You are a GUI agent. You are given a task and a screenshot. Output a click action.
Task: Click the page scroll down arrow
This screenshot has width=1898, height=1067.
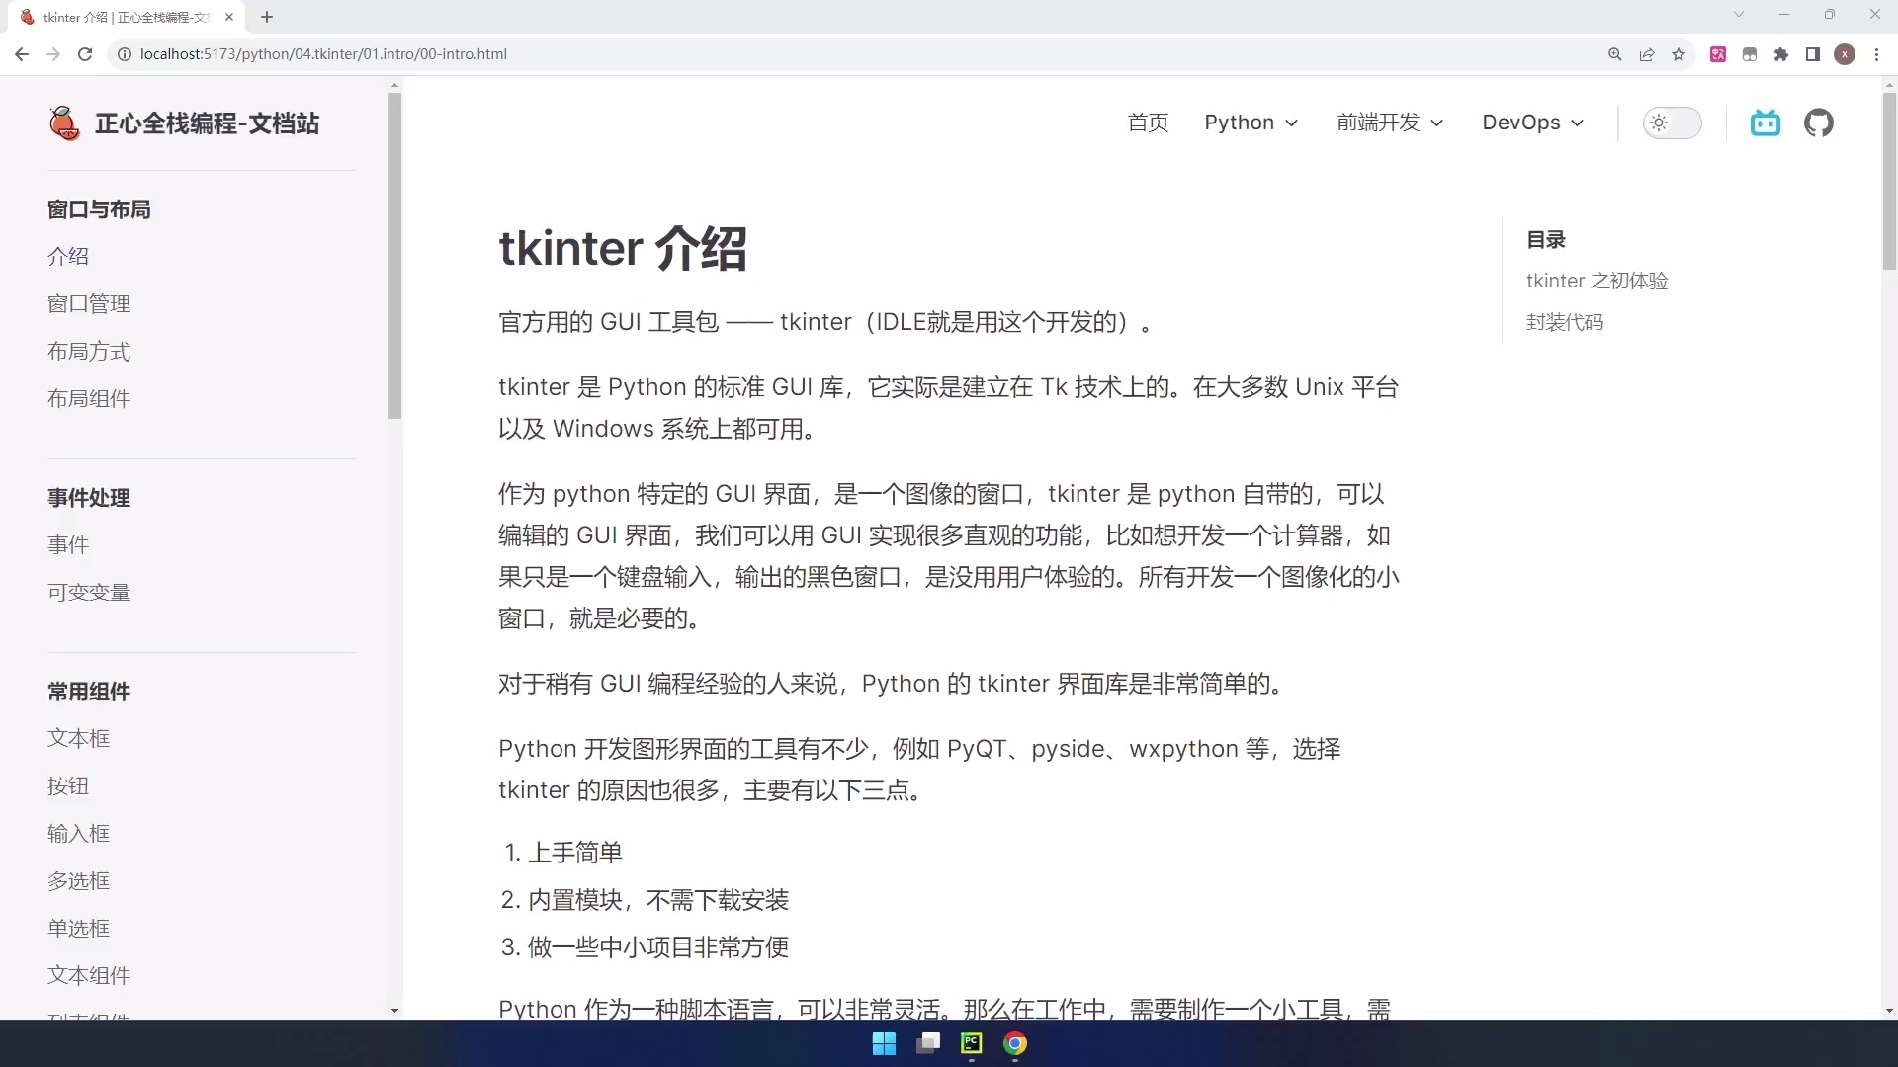pos(1889,1011)
